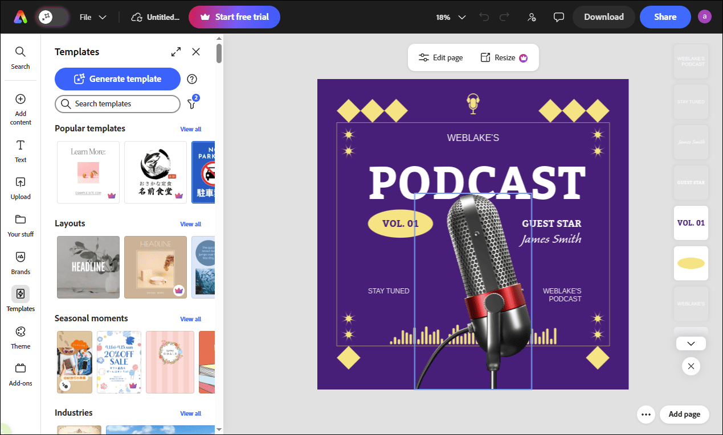Viewport: 723px width, 435px height.
Task: Click the template filter icon
Action: coord(192,103)
